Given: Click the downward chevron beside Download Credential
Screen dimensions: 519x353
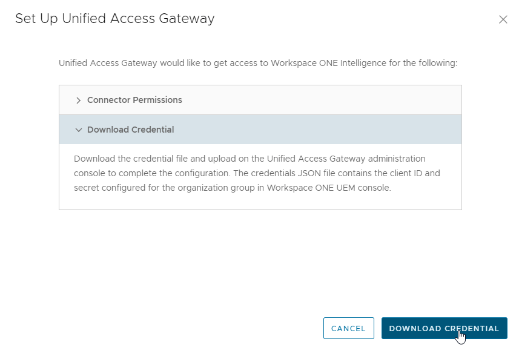Looking at the screenshot, I should (79, 130).
